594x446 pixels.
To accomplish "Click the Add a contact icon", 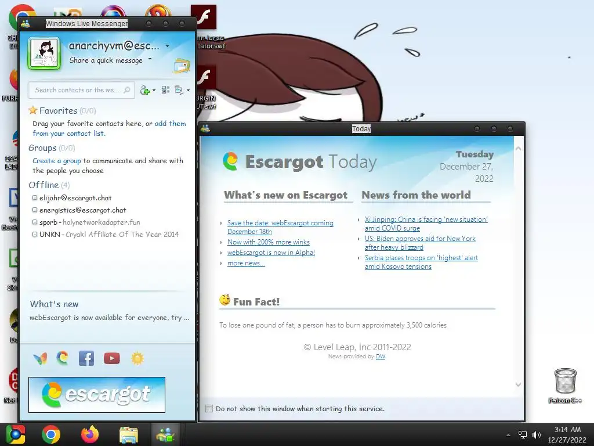I will coord(144,90).
